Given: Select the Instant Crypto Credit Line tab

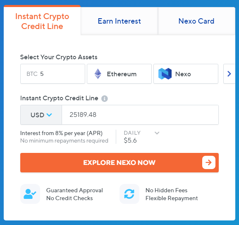Looking at the screenshot, I should click(42, 21).
